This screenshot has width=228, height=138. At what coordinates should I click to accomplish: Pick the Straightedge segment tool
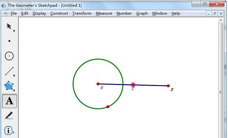[9, 71]
